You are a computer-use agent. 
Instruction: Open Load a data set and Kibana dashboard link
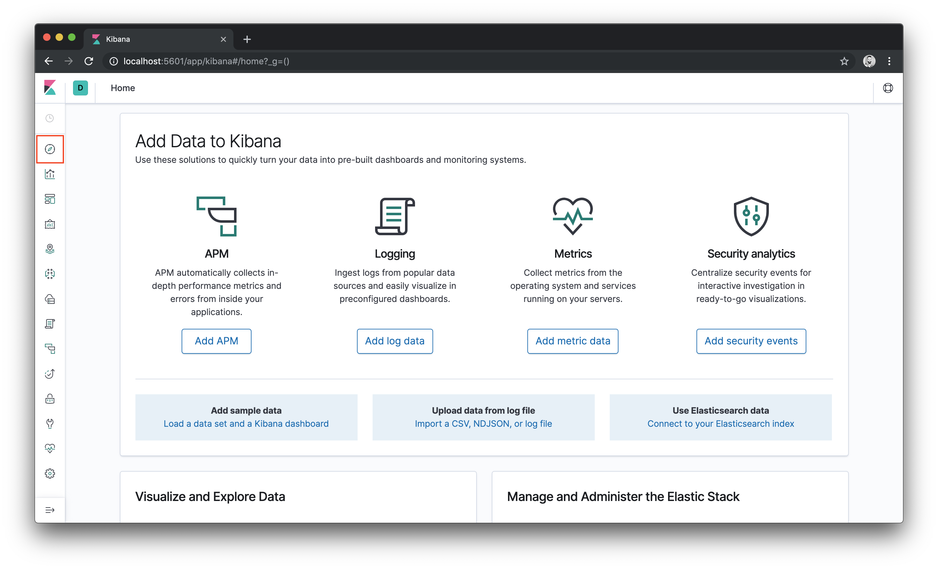pos(246,424)
